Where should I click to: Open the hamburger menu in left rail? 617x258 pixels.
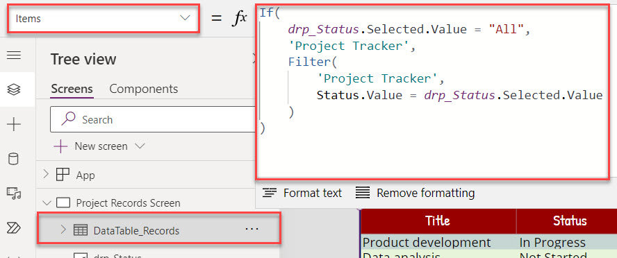(x=14, y=55)
